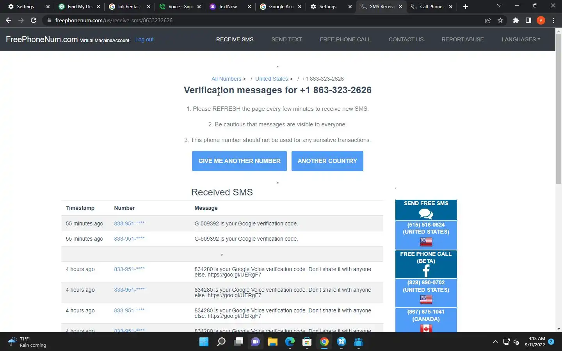Reload the page with the refresh icon
Image resolution: width=562 pixels, height=351 pixels.
34,20
